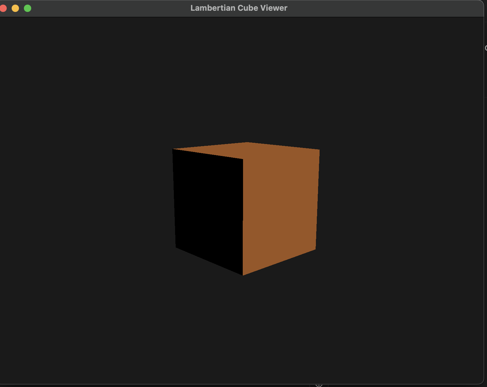Minimize the window with the yellow button

point(15,8)
